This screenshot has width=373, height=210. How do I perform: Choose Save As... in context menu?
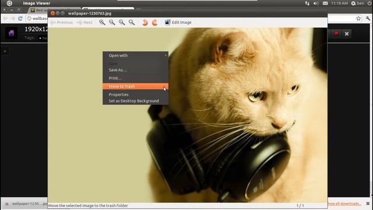click(x=135, y=70)
